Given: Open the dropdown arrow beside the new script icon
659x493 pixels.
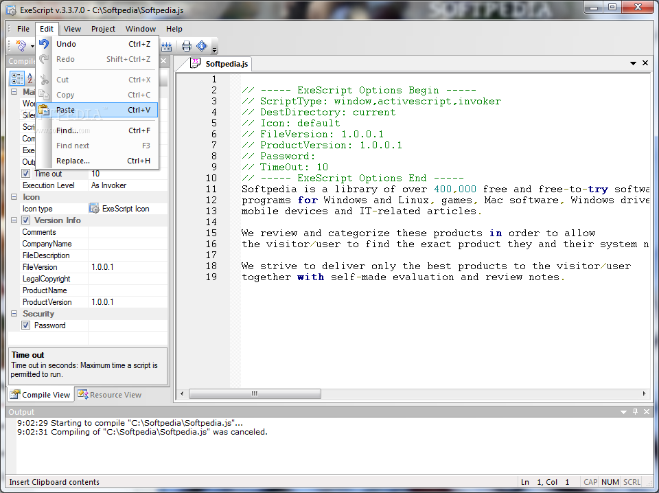Looking at the screenshot, I should (x=32, y=46).
